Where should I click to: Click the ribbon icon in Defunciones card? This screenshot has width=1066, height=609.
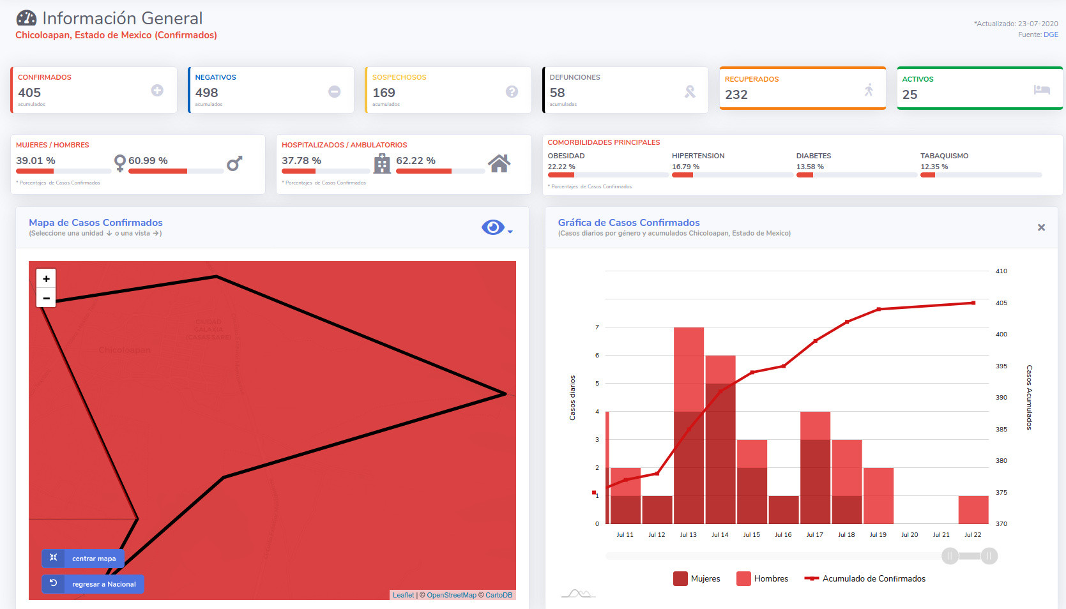(690, 92)
